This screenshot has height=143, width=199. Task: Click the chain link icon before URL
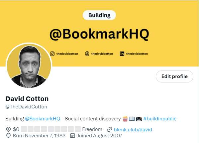[109, 130]
